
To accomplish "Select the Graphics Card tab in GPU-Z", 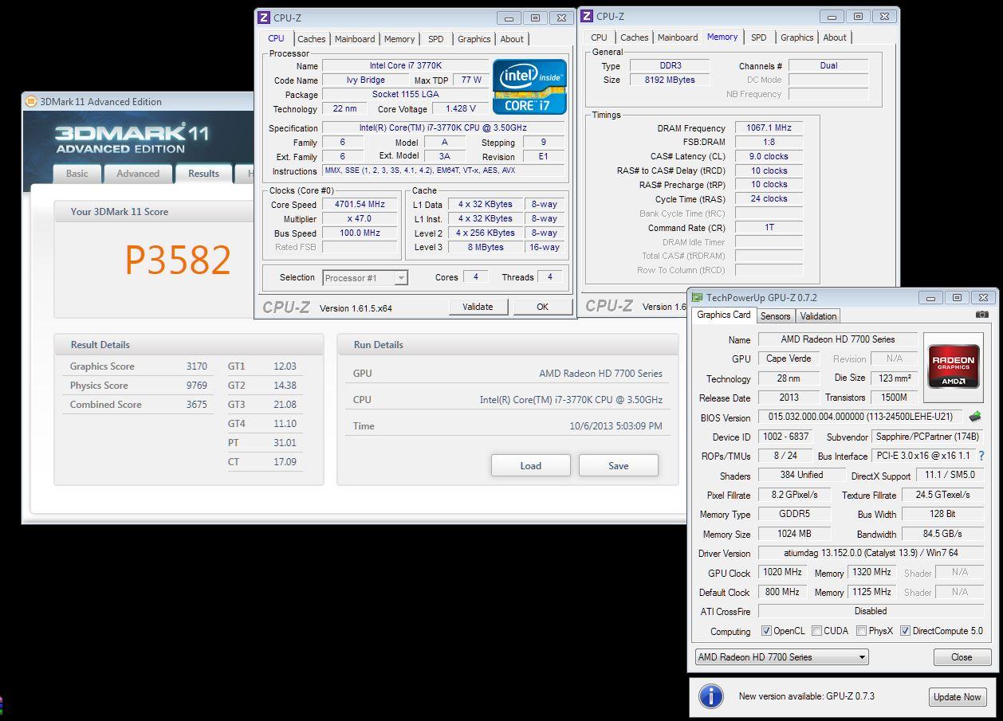I will (x=724, y=315).
